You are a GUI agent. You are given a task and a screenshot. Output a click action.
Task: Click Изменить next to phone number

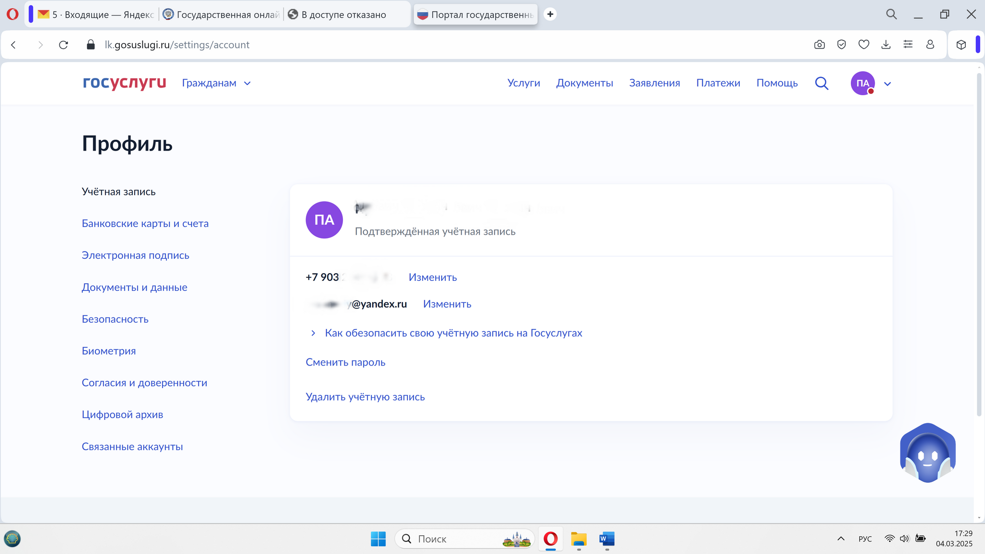point(432,277)
